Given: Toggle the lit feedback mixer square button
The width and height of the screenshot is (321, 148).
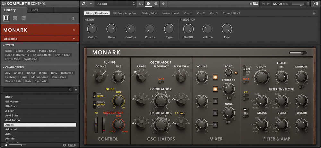Looking at the screenshot, I should [x=215, y=89].
